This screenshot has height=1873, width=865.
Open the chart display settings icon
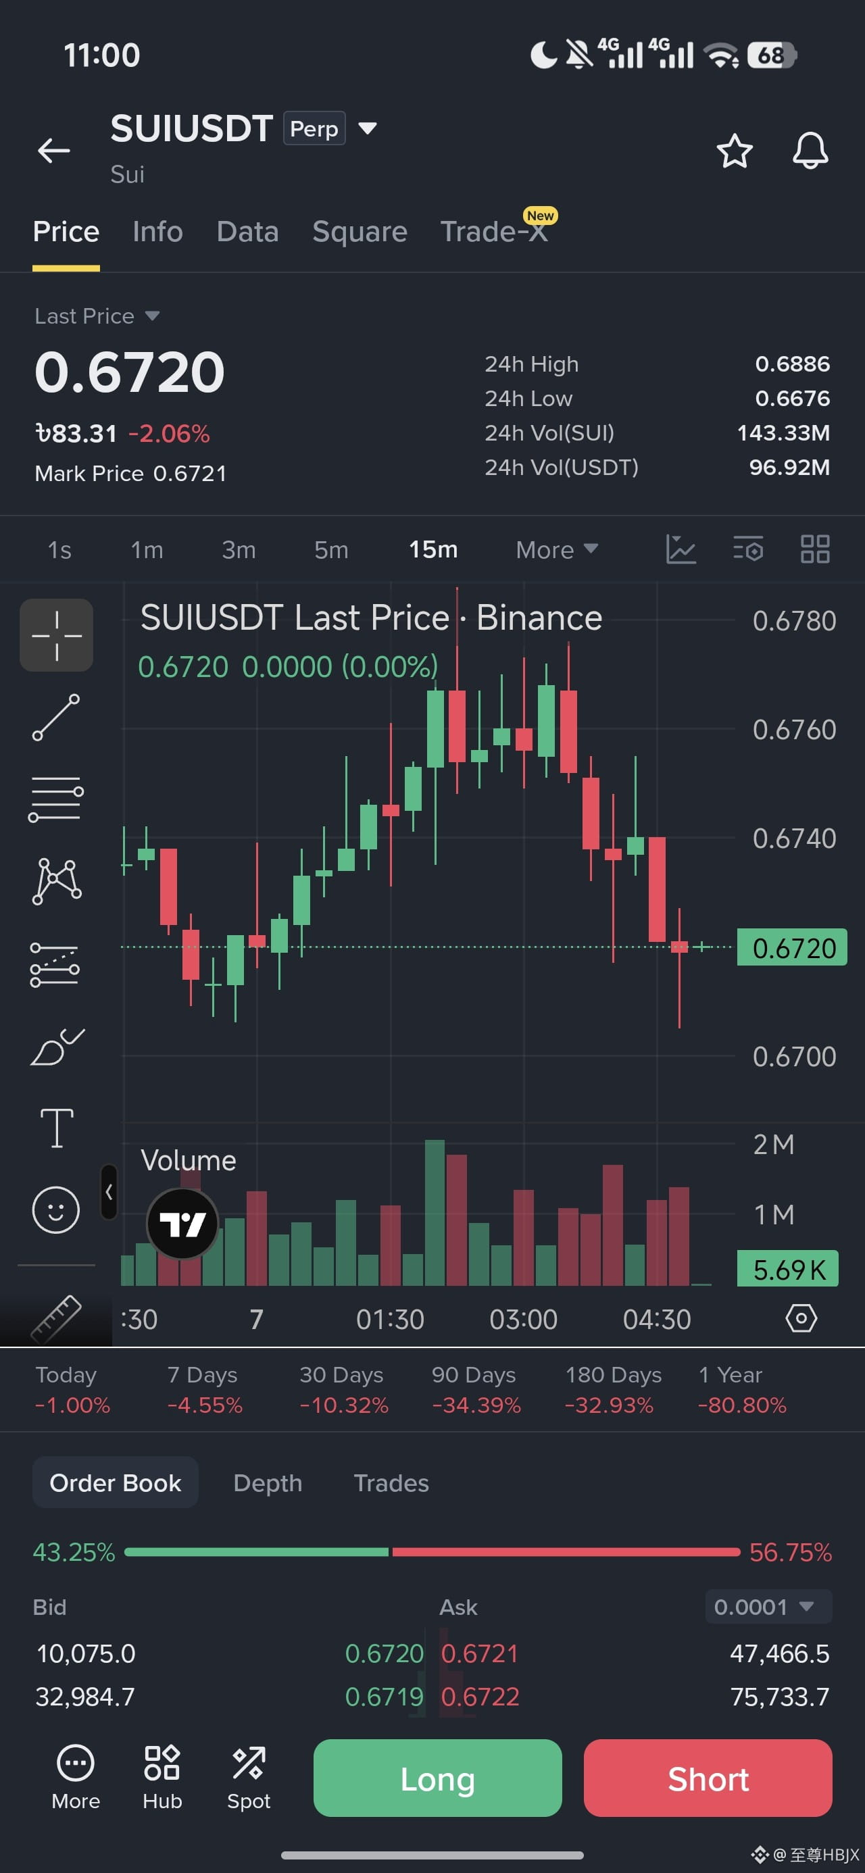pyautogui.click(x=748, y=549)
